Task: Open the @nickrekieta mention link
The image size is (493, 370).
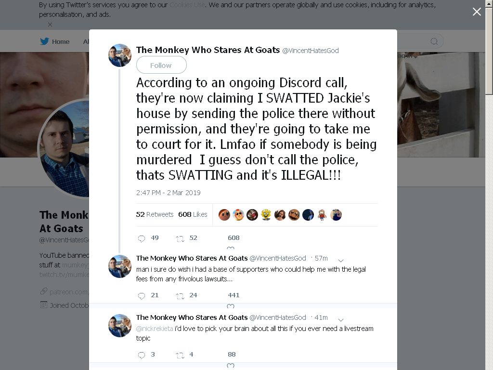Action: 155,329
